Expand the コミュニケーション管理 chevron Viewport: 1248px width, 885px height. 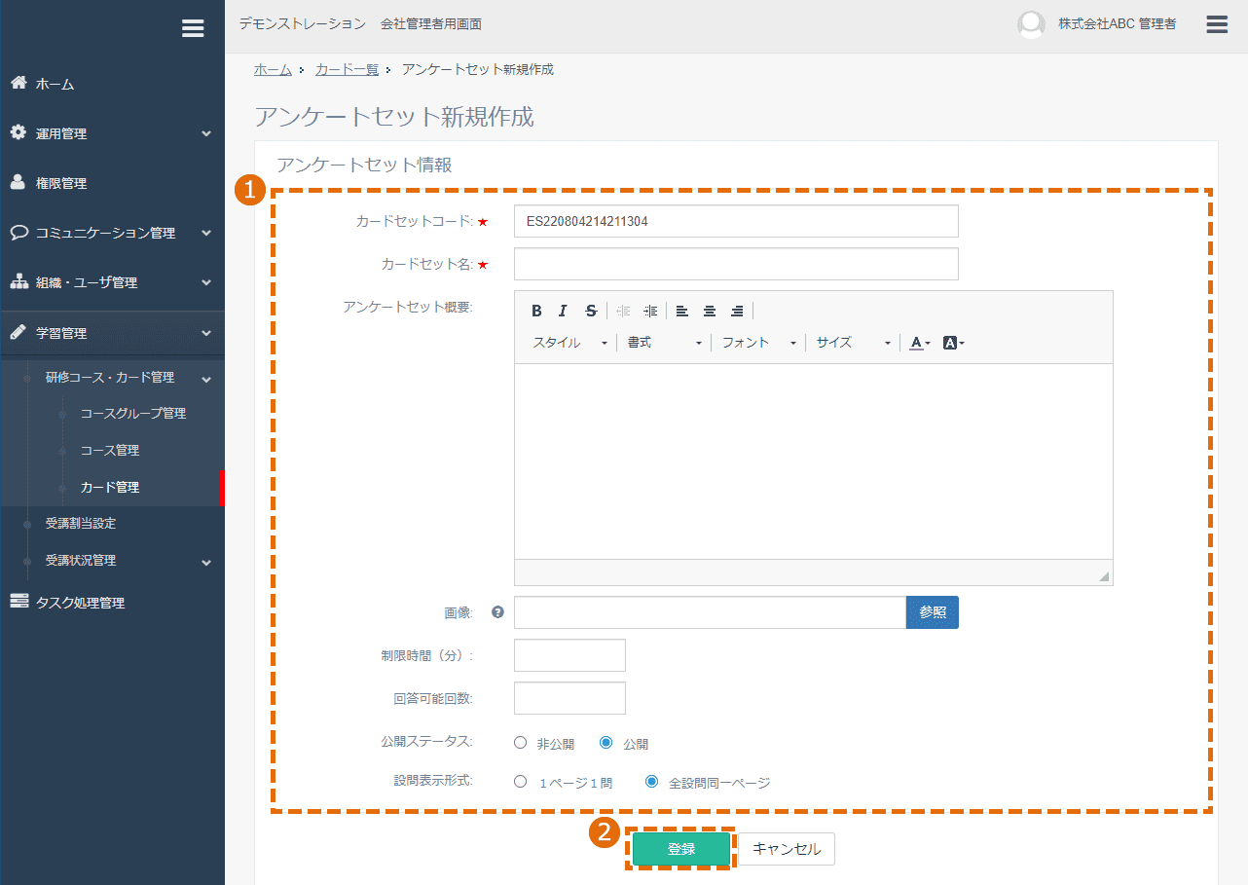click(206, 233)
